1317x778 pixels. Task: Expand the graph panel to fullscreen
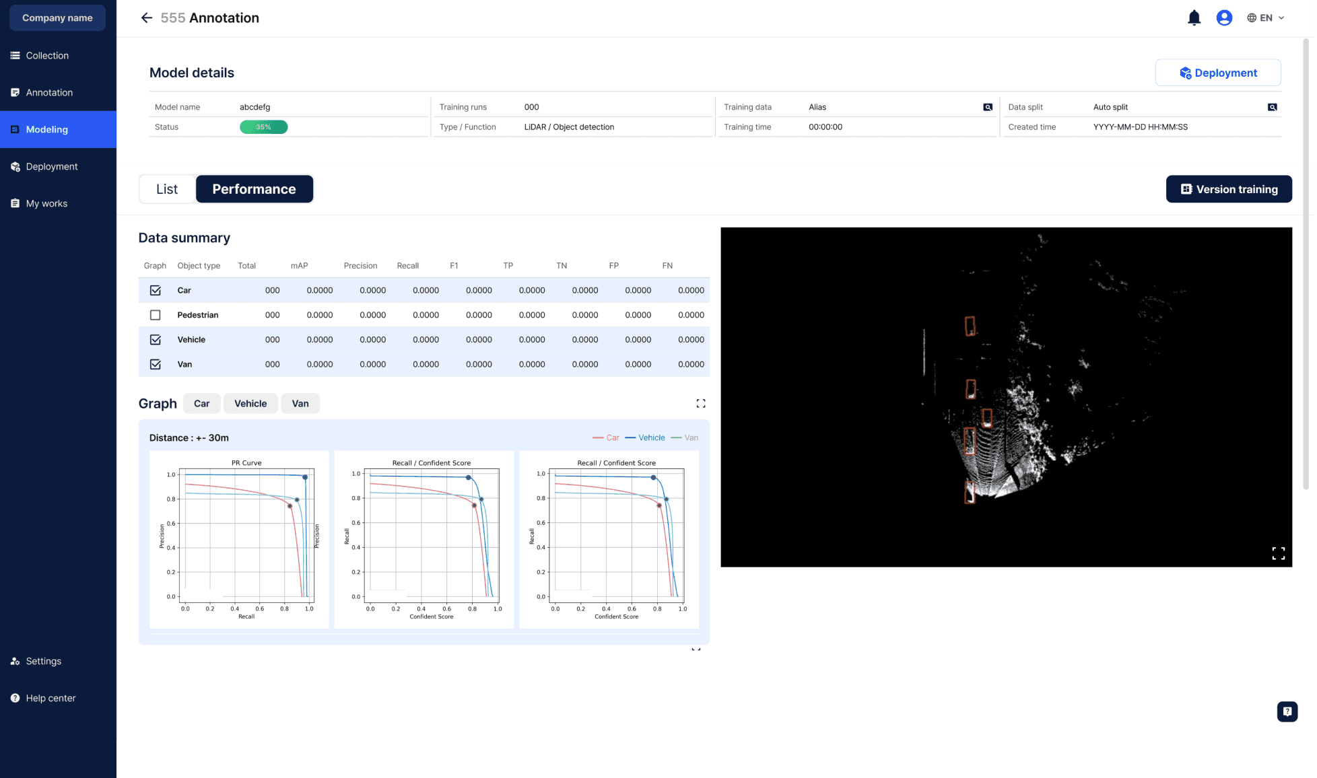700,403
